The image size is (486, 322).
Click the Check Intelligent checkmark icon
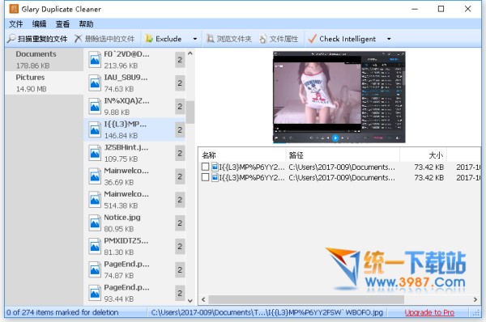tap(312, 39)
